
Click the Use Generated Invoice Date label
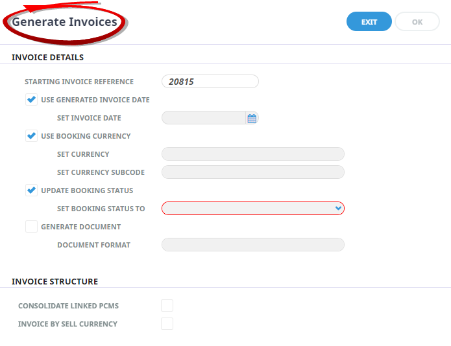tap(95, 100)
